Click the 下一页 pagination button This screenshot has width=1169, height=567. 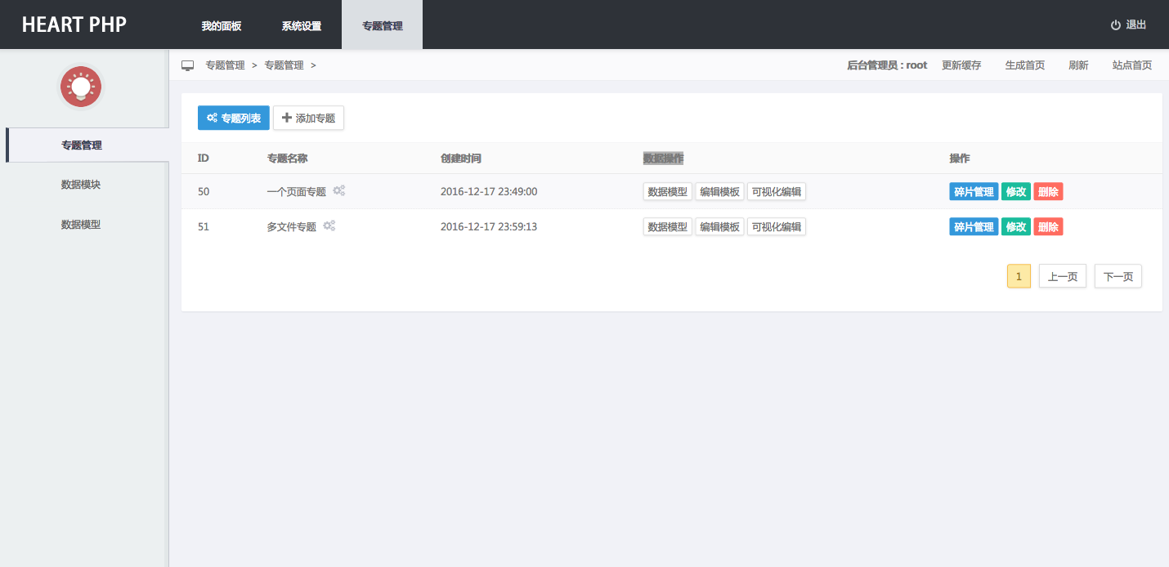(x=1118, y=277)
